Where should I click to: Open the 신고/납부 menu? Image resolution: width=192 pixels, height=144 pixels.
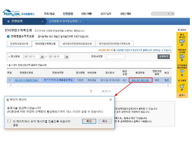[106, 14]
